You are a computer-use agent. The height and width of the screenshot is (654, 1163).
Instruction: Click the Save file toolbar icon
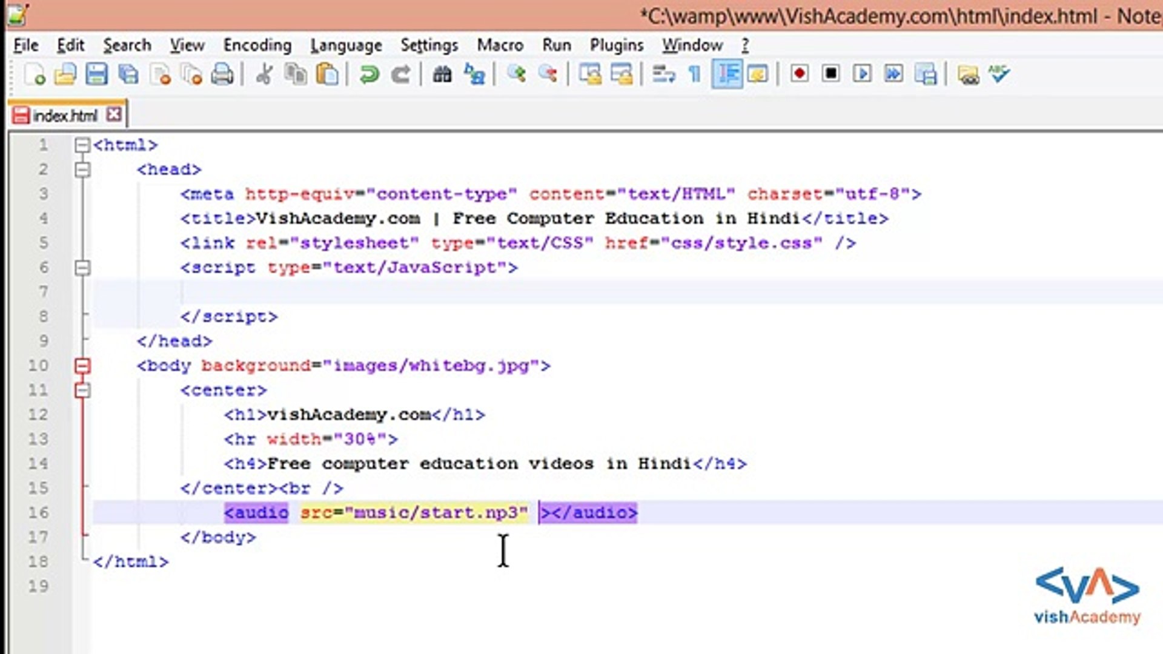tap(96, 74)
